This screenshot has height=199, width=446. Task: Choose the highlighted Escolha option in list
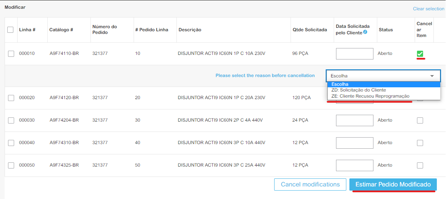point(384,84)
